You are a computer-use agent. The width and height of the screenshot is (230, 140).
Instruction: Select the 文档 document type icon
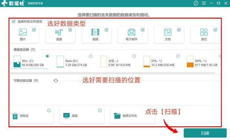(168, 32)
